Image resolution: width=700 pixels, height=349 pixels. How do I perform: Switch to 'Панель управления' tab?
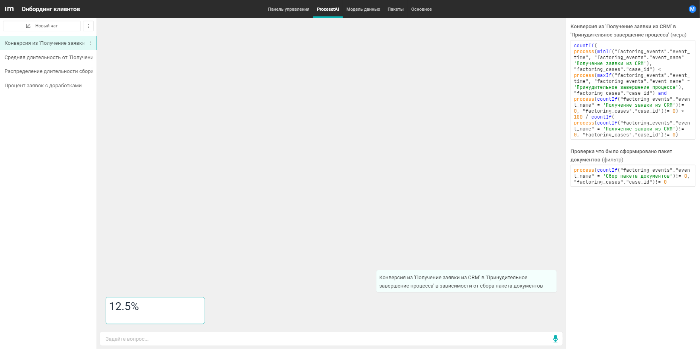(x=288, y=9)
